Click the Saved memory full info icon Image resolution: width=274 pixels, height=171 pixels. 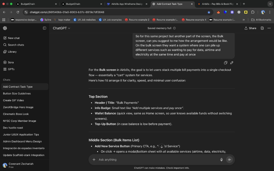pyautogui.click(x=174, y=28)
